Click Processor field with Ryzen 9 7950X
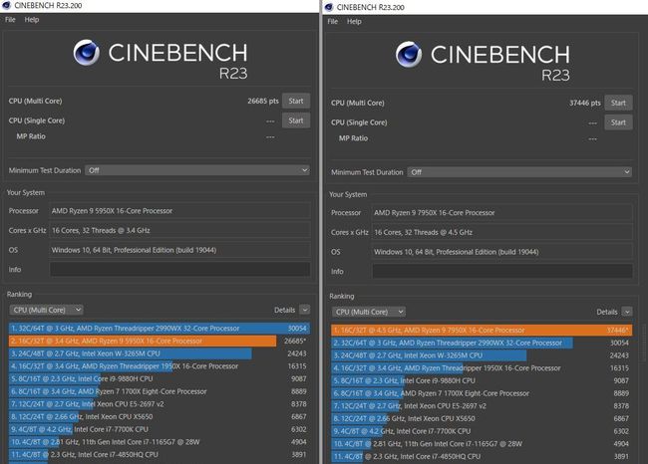Screen dimensions: 648x464 (502, 213)
